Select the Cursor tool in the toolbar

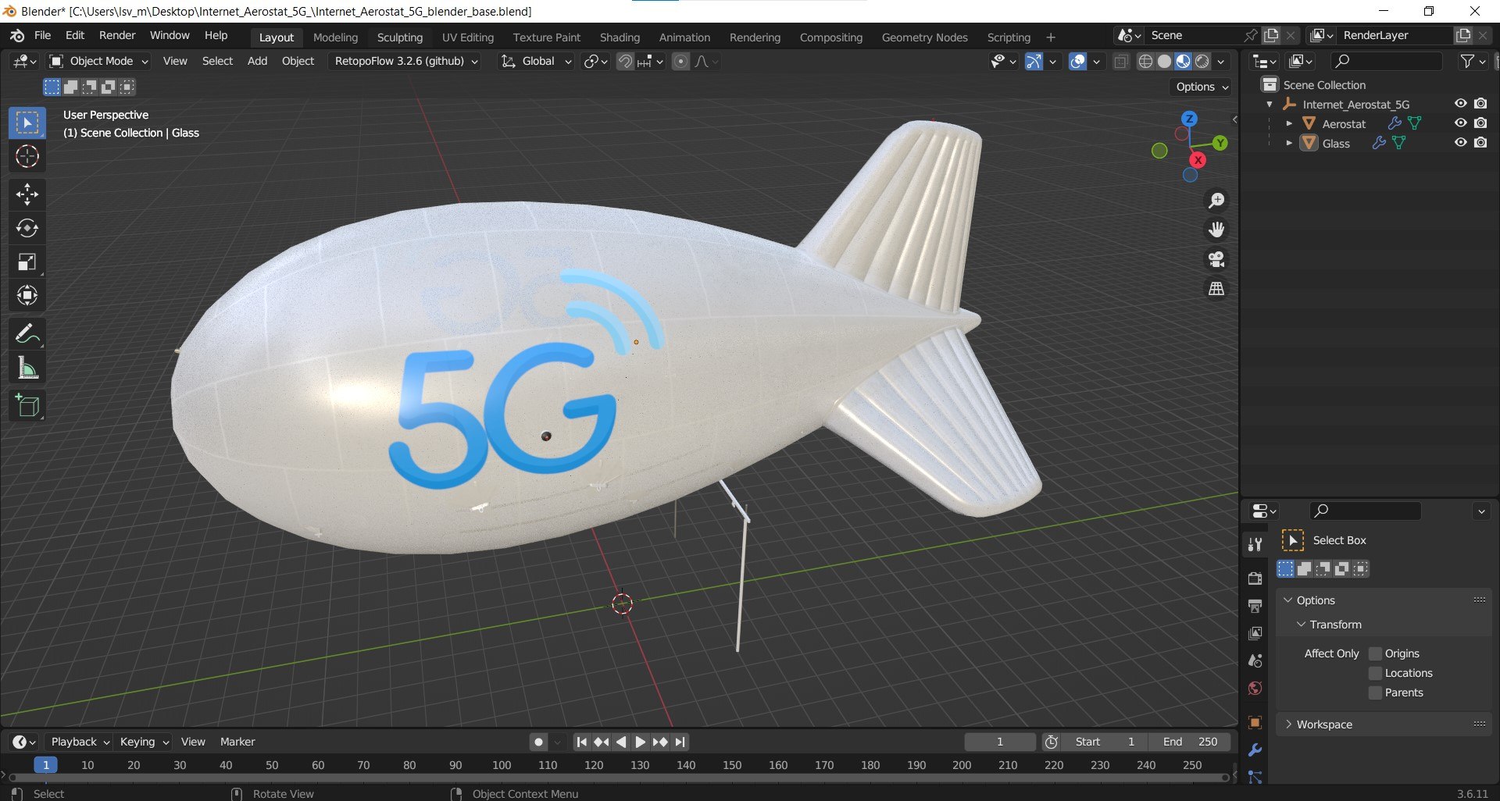point(27,157)
